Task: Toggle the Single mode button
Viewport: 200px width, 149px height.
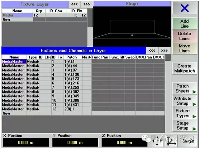Action: pos(188,141)
